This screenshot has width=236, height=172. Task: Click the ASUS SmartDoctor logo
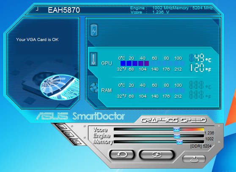click(x=80, y=116)
